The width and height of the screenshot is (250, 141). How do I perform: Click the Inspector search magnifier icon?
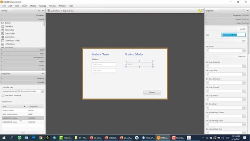243,11
